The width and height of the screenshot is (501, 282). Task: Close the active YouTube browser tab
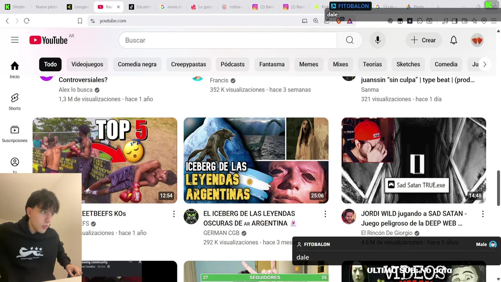(x=118, y=7)
